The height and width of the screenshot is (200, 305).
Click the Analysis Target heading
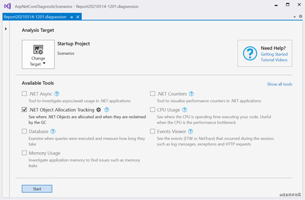coord(38,30)
